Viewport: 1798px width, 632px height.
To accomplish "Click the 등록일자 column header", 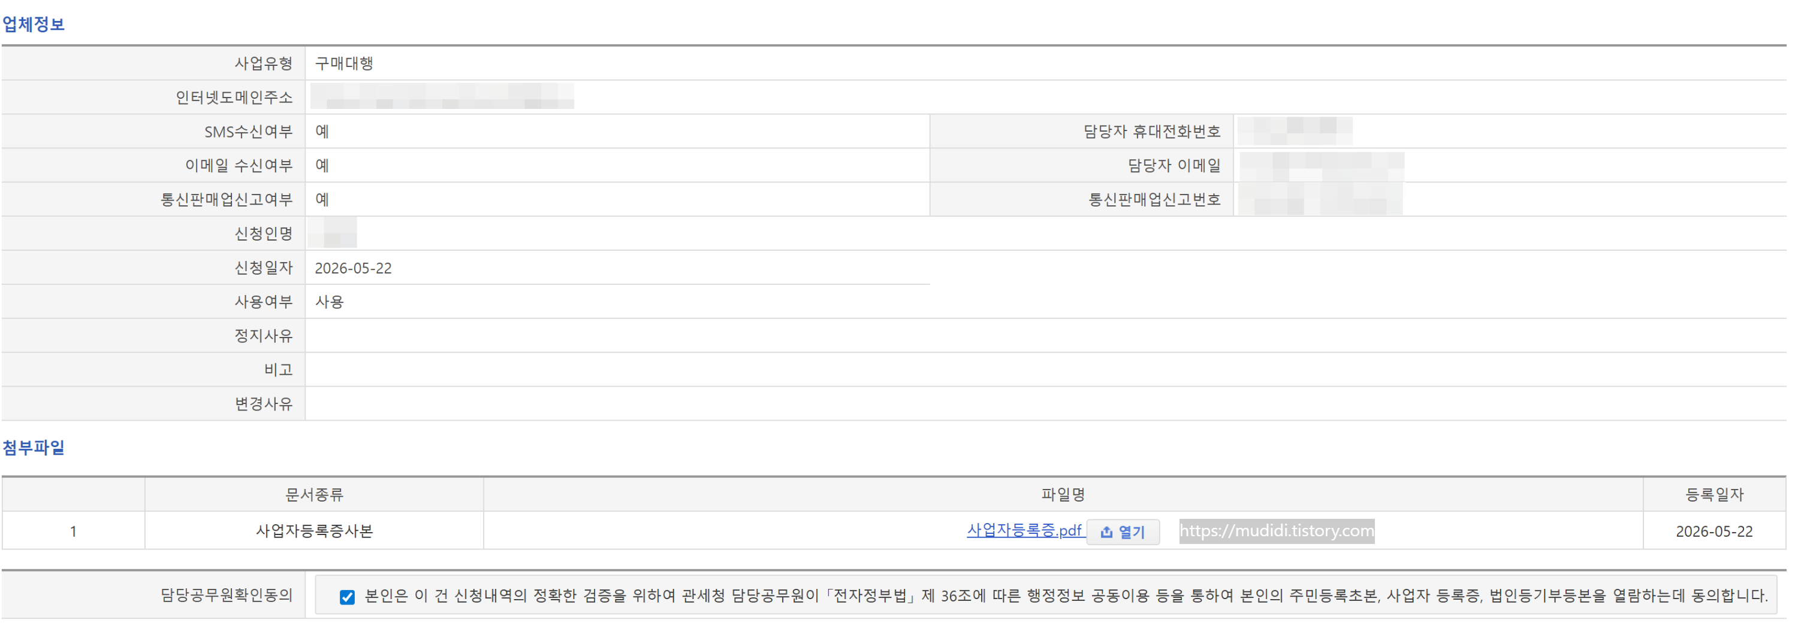I will pos(1714,495).
